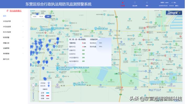
Task: Click the 退出全屏 fullscreen icon
Action: 135,3
